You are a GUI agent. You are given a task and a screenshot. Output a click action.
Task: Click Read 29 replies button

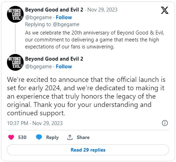point(88,150)
